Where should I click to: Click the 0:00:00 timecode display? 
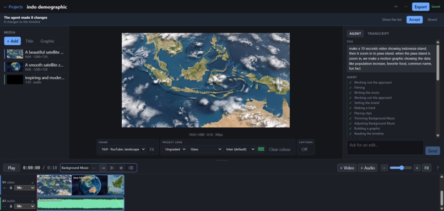[31, 168]
